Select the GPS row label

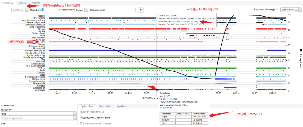pyautogui.click(x=43, y=42)
